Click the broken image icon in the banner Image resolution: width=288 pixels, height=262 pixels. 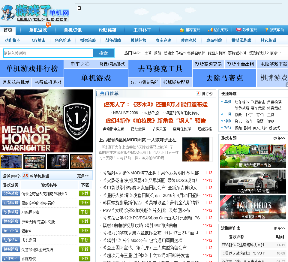pyautogui.click(x=79, y=8)
